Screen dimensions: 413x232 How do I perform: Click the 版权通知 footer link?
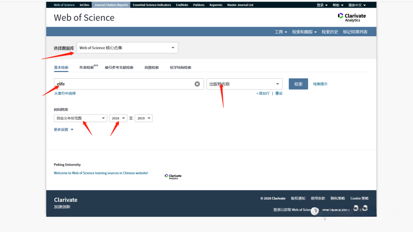pyautogui.click(x=298, y=198)
